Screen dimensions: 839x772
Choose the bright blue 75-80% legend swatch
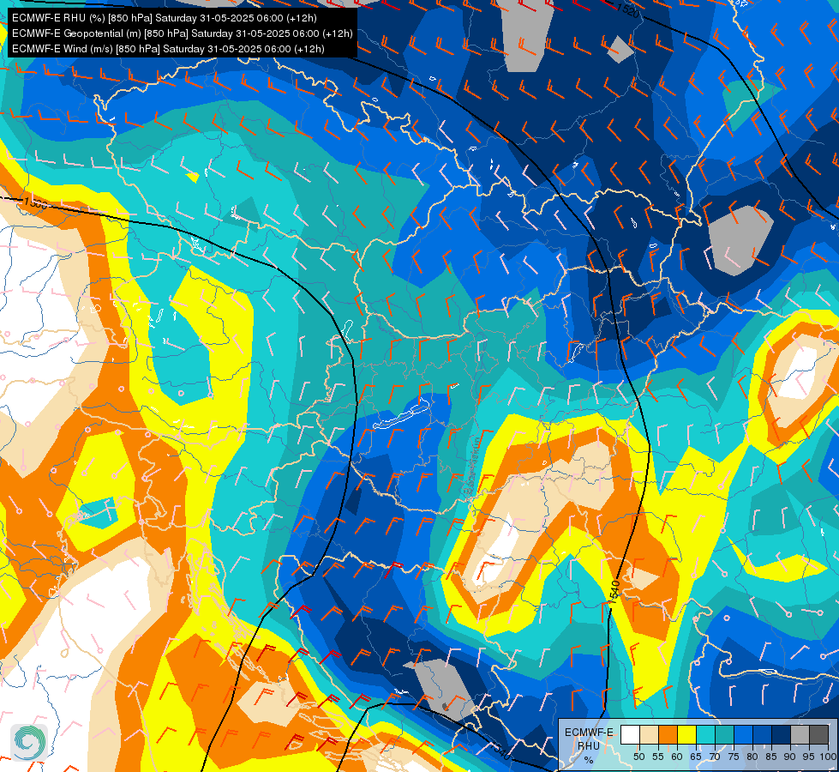coord(743,734)
